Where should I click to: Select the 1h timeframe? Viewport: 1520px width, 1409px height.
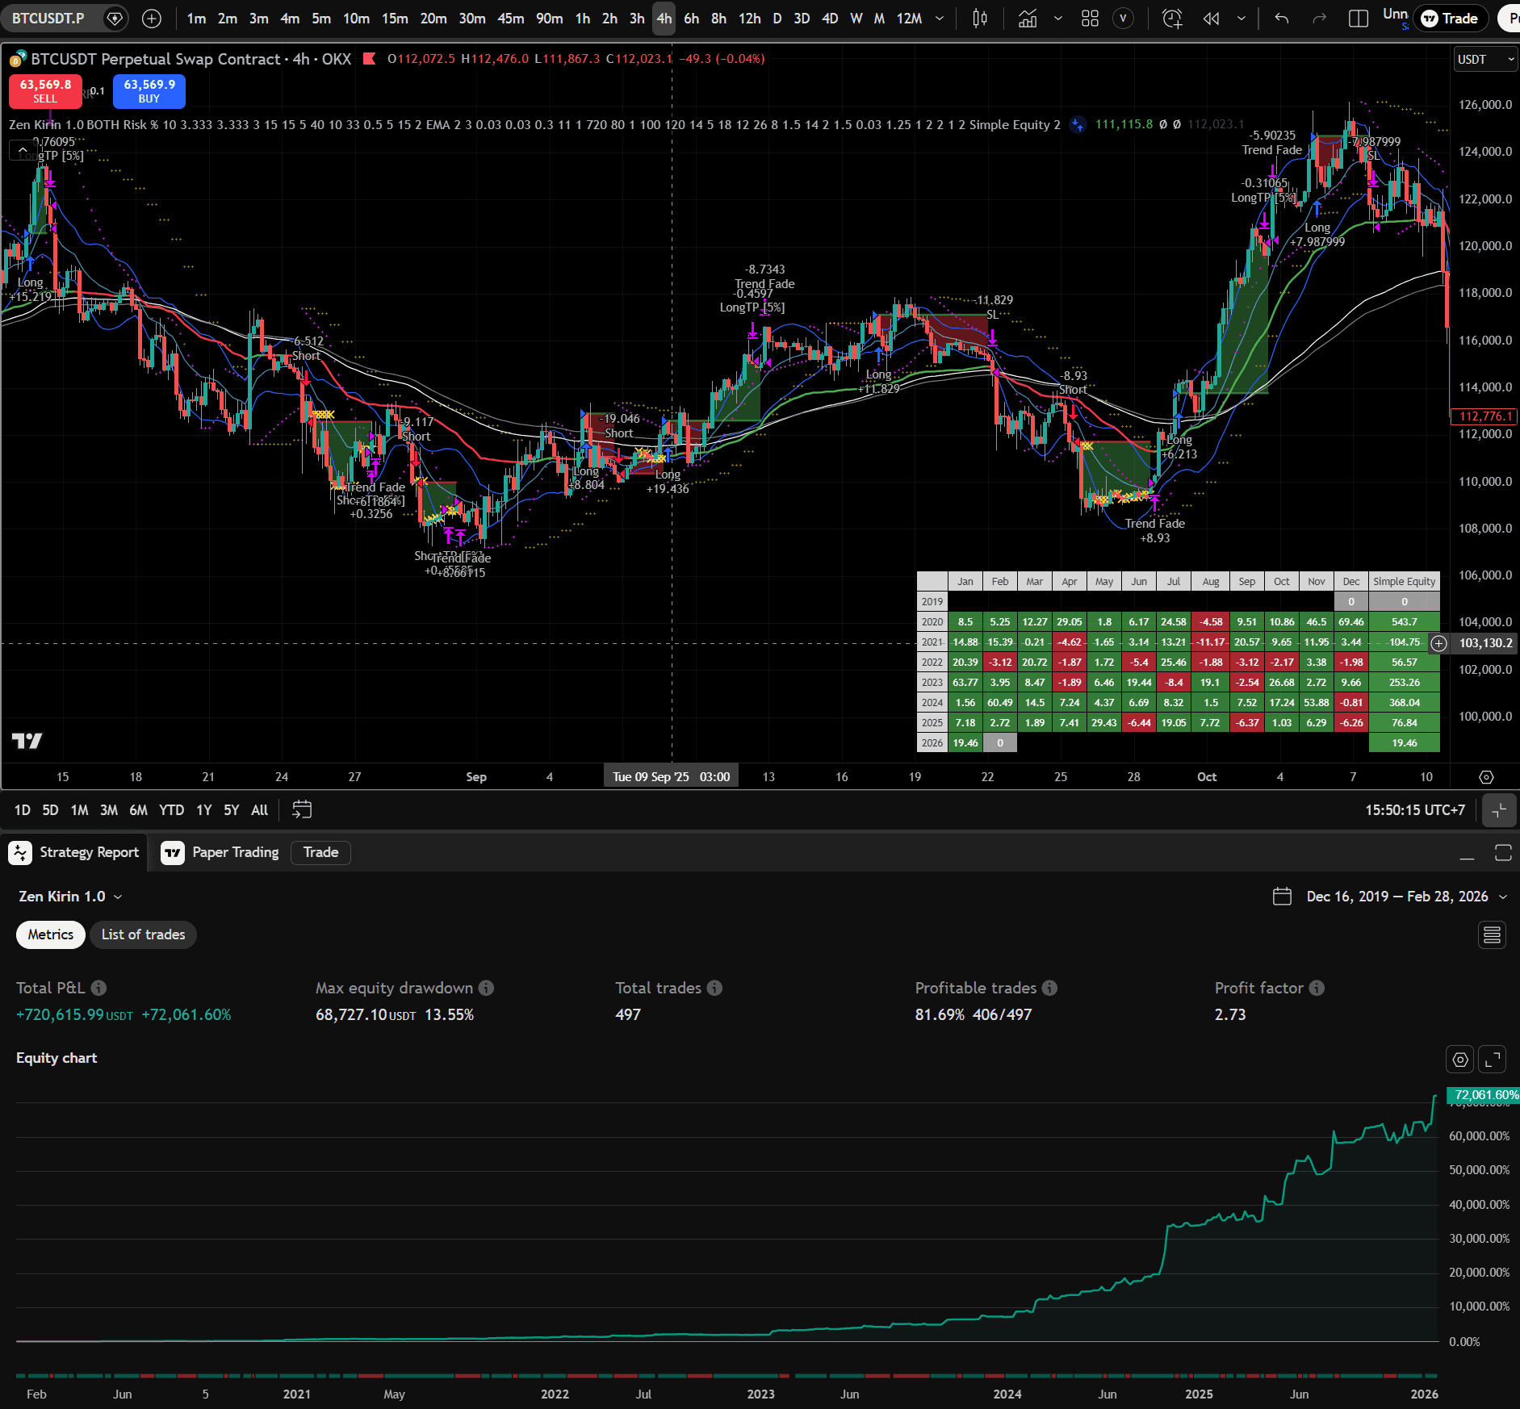582,19
